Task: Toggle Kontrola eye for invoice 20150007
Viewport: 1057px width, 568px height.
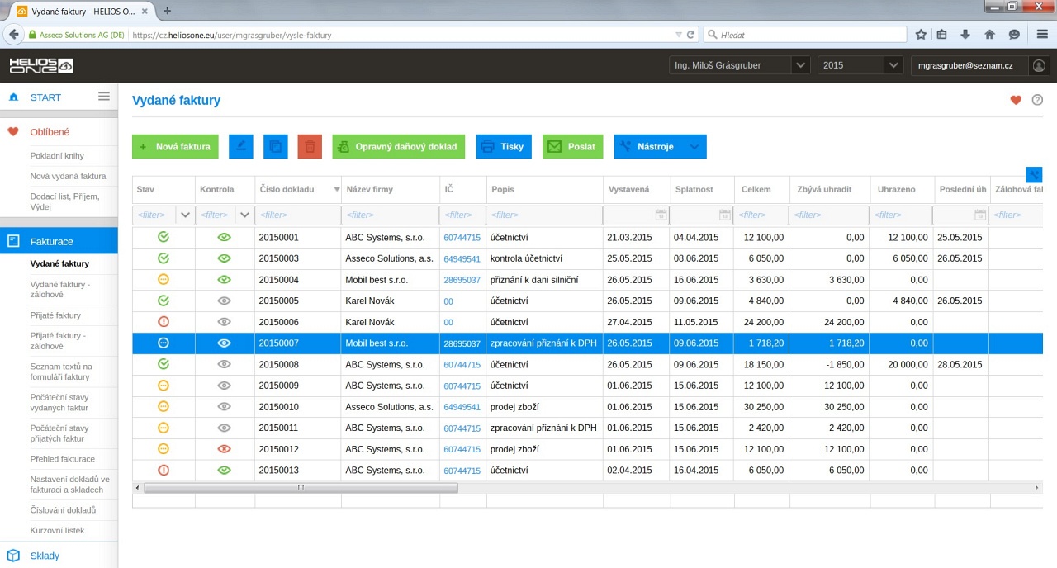Action: [x=224, y=343]
